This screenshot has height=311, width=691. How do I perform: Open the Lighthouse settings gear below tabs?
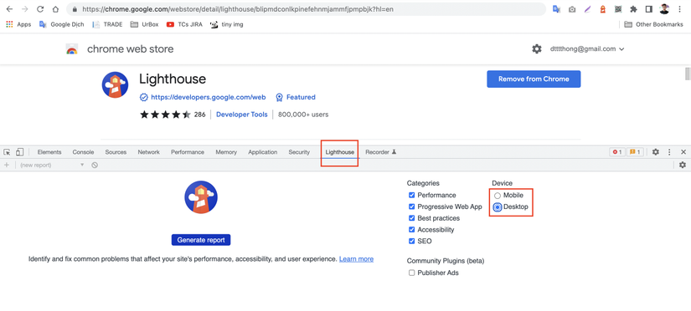coord(683,165)
